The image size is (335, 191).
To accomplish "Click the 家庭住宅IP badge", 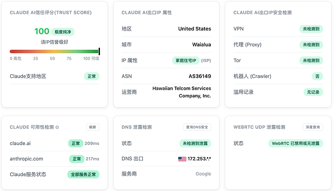I will [186, 61].
